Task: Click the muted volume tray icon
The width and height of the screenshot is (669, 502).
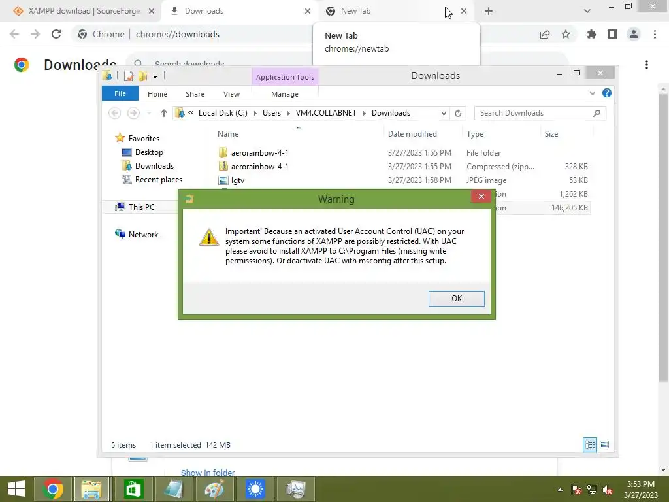Action: [x=607, y=490]
